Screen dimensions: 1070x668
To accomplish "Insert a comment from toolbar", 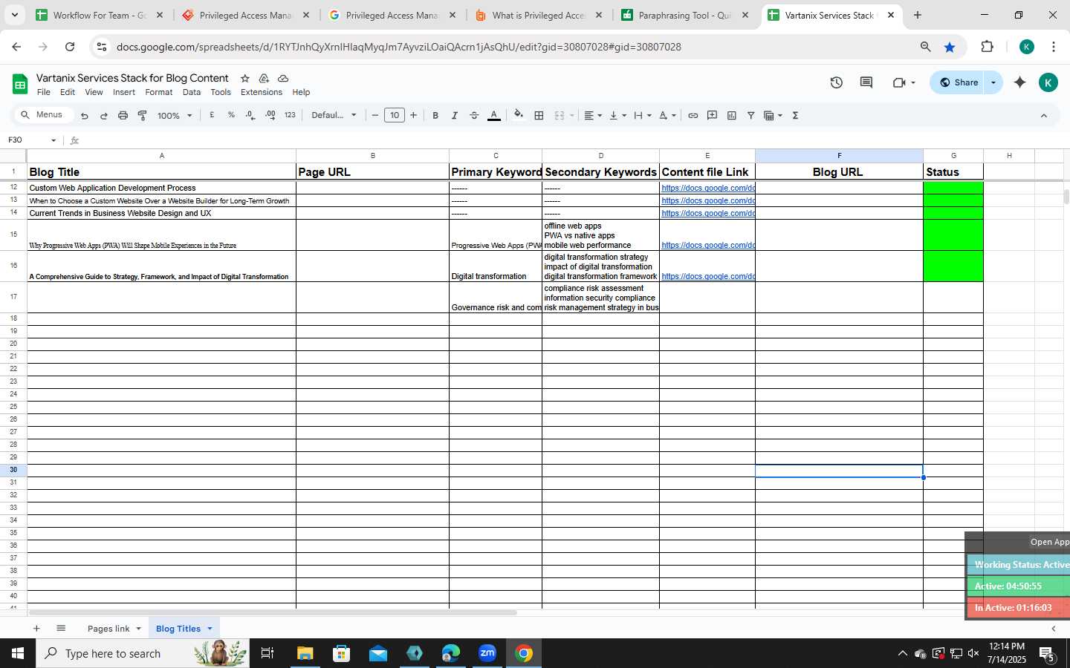I will [x=713, y=116].
